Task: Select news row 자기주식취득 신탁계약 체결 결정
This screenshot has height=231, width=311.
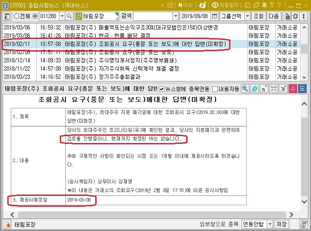Action: click(x=151, y=68)
